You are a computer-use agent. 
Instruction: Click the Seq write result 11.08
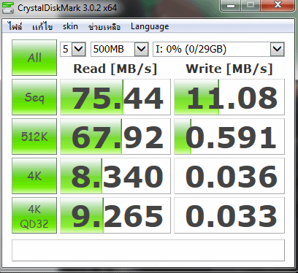tap(229, 97)
